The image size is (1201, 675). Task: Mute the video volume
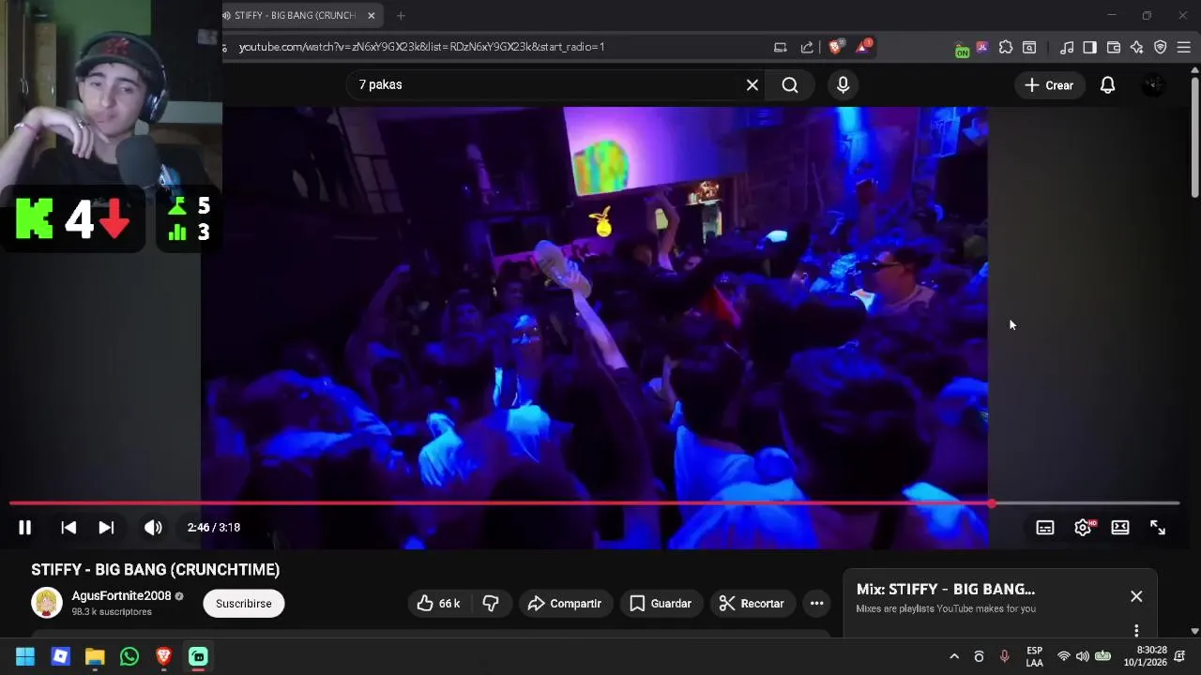[x=153, y=528]
